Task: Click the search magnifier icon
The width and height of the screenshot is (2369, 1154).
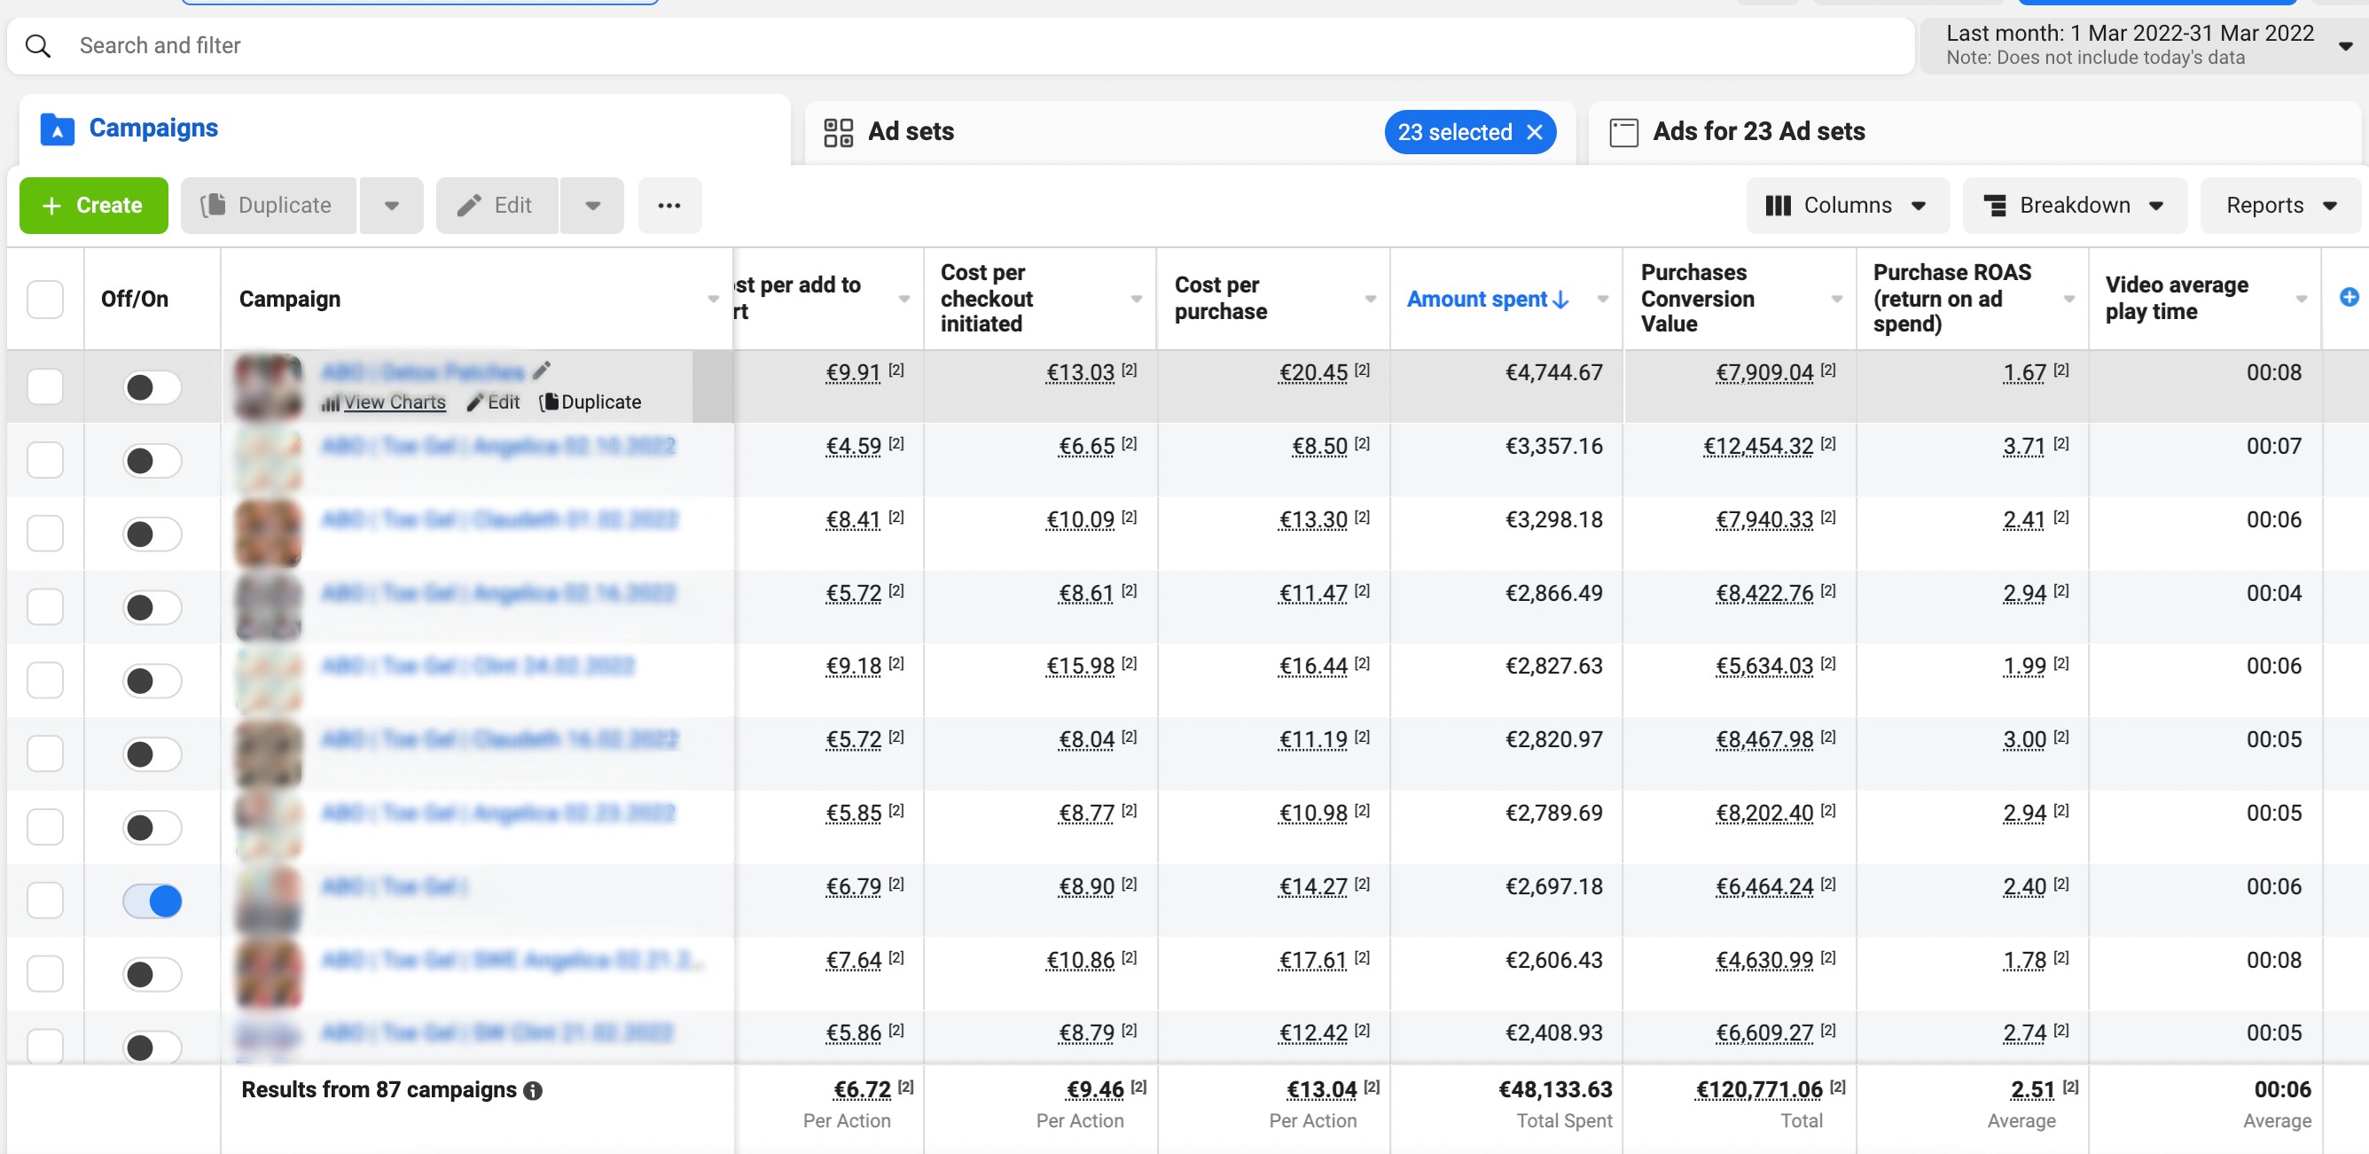Action: [38, 45]
